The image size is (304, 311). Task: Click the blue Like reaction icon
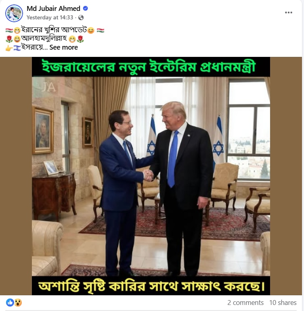[10, 303]
